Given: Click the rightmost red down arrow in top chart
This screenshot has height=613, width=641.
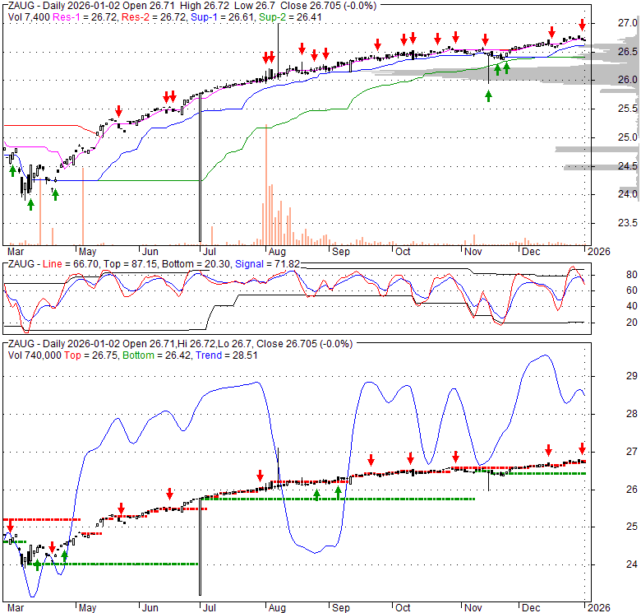Looking at the screenshot, I should [582, 24].
